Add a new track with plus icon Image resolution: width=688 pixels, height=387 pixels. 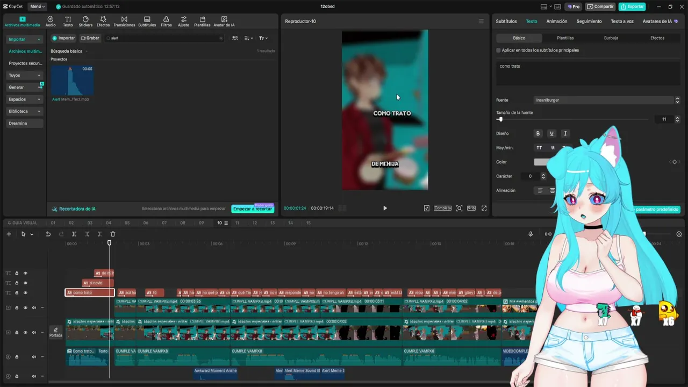point(9,234)
